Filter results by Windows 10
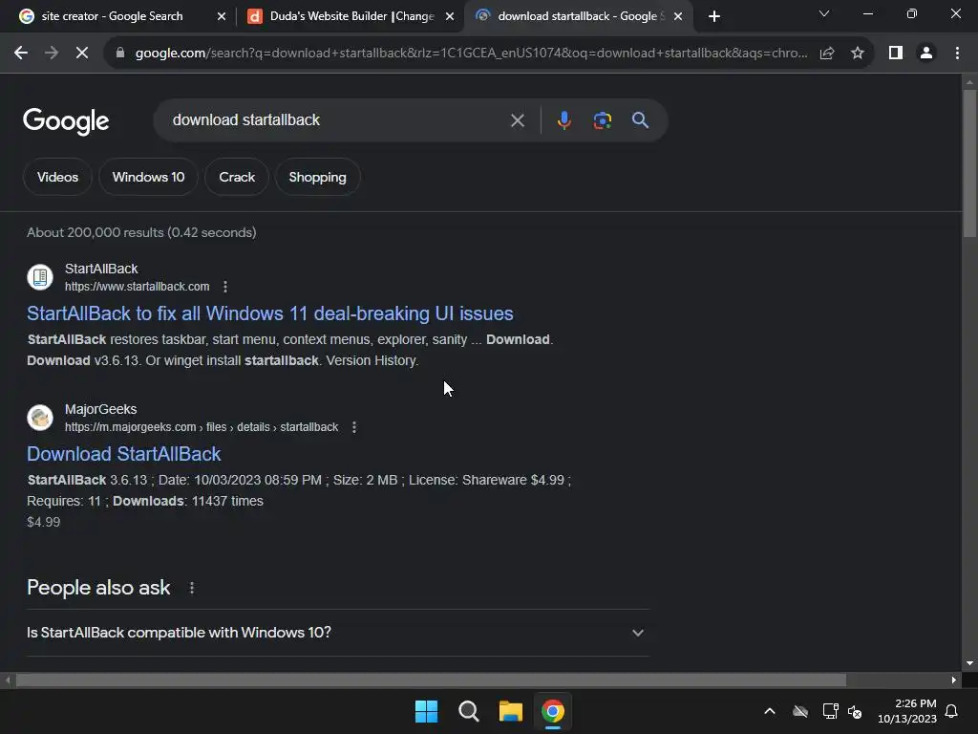 tap(148, 177)
